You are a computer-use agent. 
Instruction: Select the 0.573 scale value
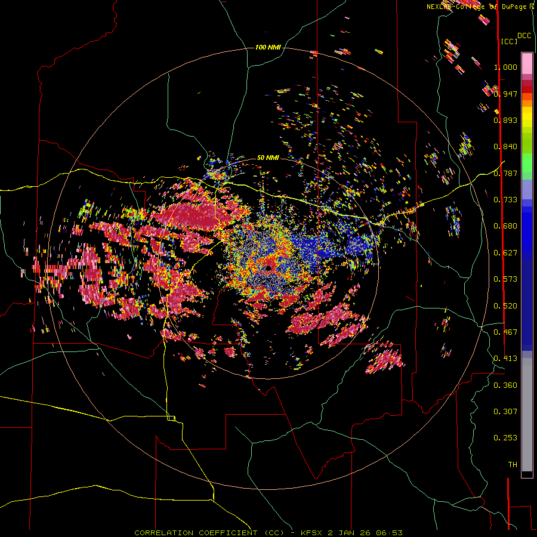point(505,279)
